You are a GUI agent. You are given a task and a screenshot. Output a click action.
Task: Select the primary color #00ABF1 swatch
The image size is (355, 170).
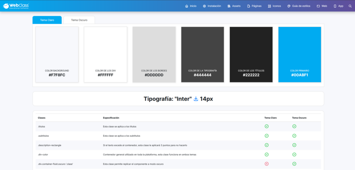300,55
